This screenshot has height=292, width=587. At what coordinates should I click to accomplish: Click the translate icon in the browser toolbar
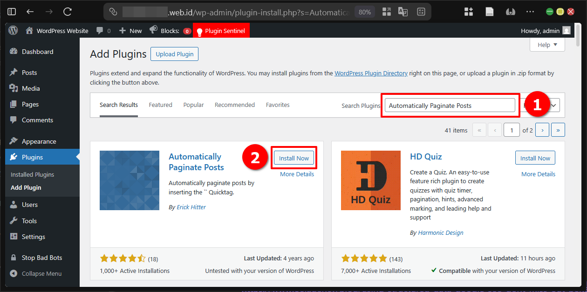[403, 12]
